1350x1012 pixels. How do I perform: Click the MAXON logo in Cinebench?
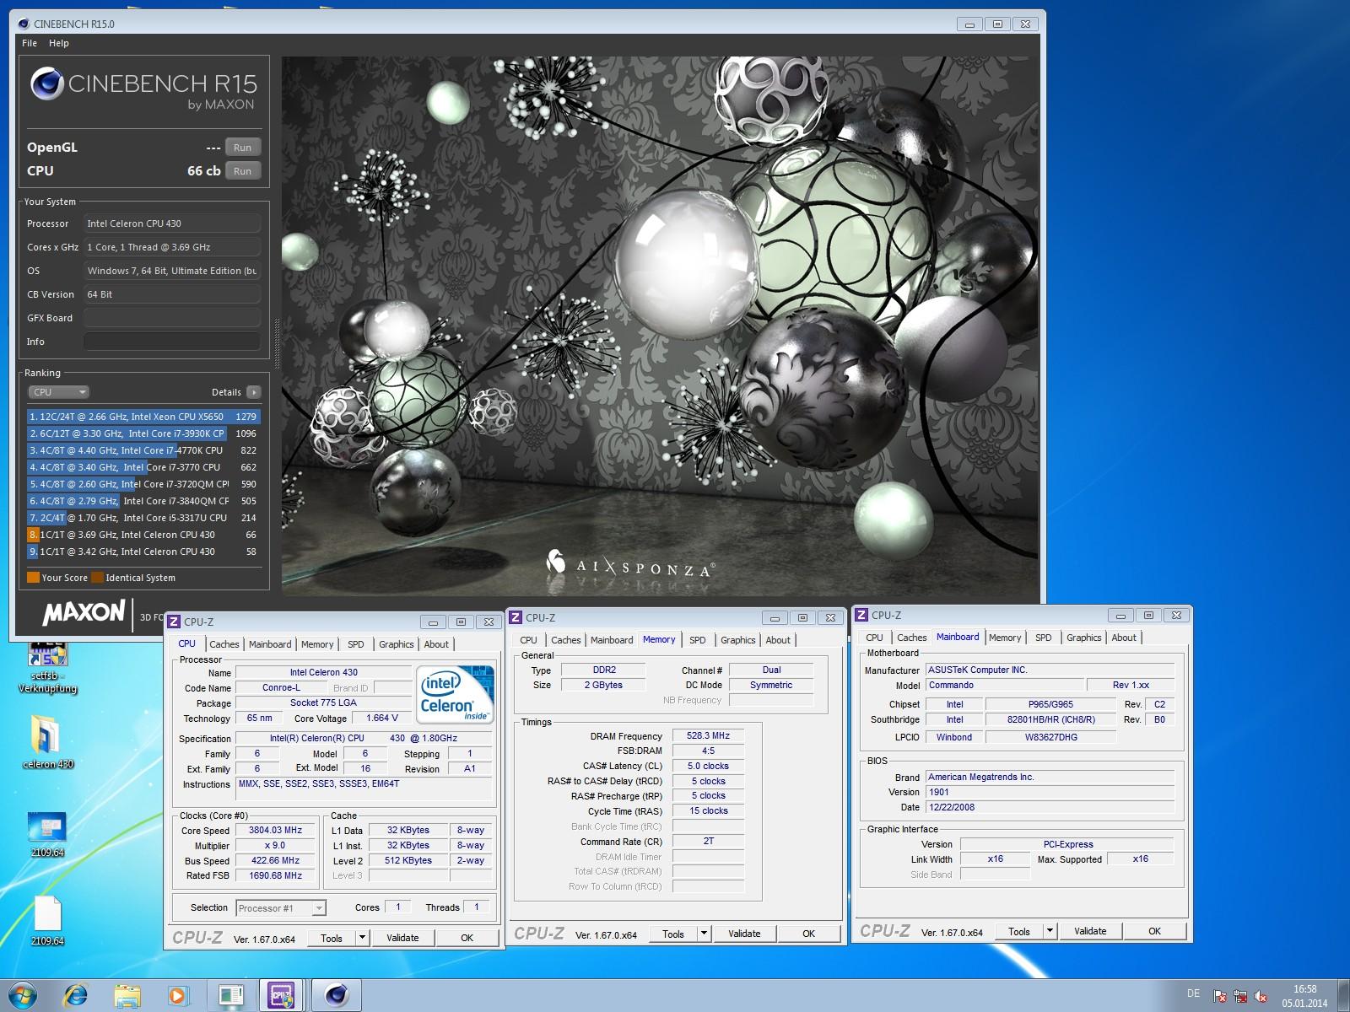tap(84, 613)
